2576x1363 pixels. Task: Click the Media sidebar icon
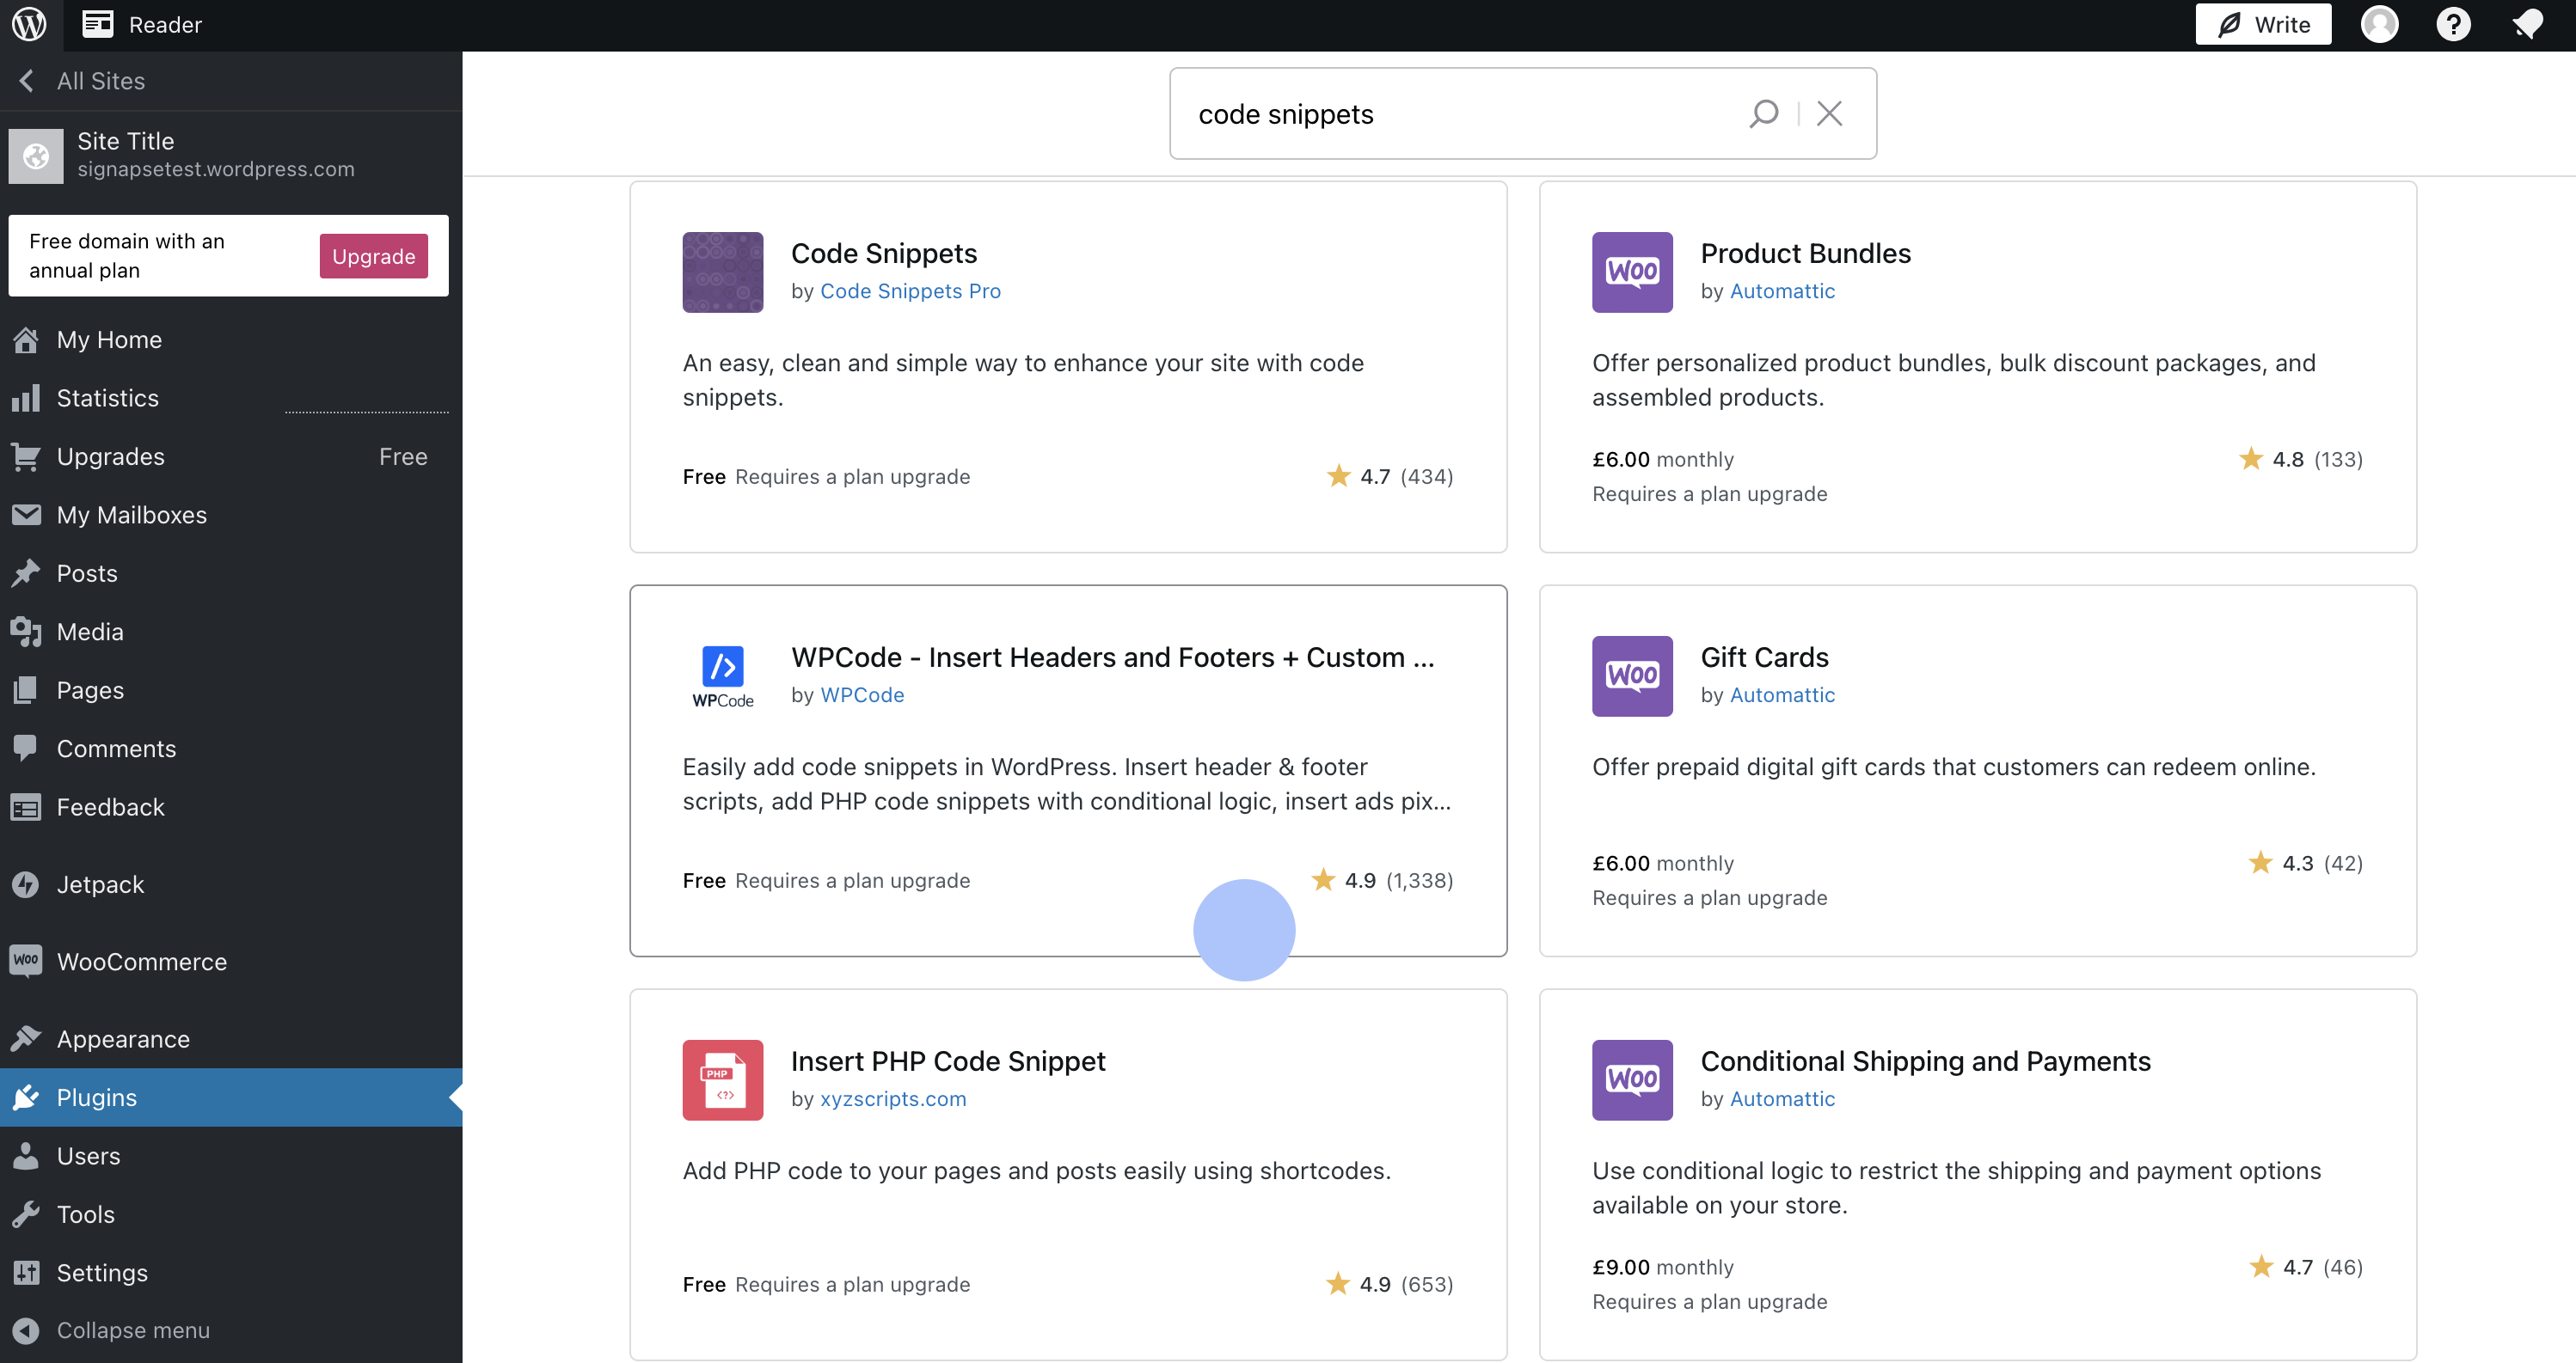point(26,632)
